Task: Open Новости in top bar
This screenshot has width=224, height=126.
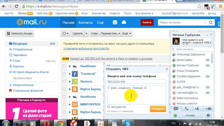Action: (115, 13)
